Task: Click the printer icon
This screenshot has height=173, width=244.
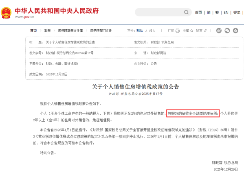Action: 178,31
